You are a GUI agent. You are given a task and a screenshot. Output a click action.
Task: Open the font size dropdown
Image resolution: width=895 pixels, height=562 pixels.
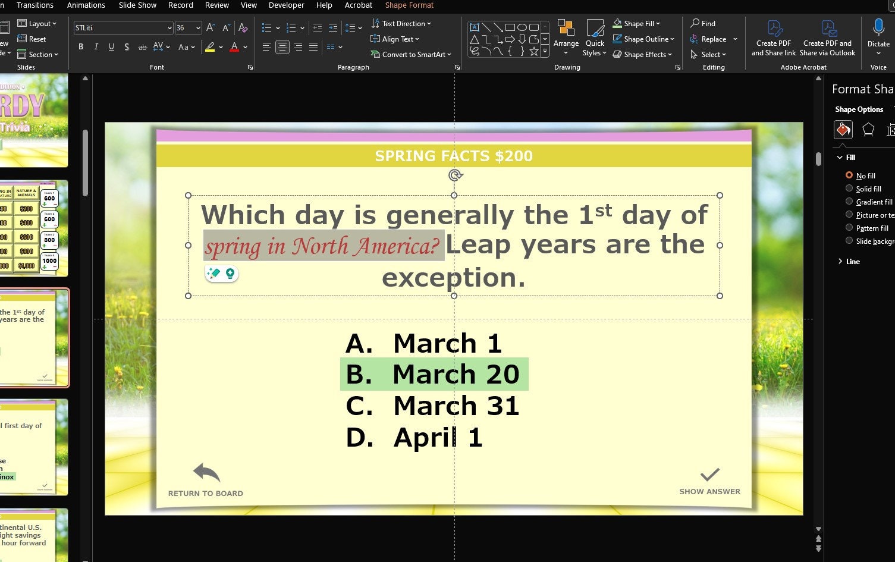[197, 27]
